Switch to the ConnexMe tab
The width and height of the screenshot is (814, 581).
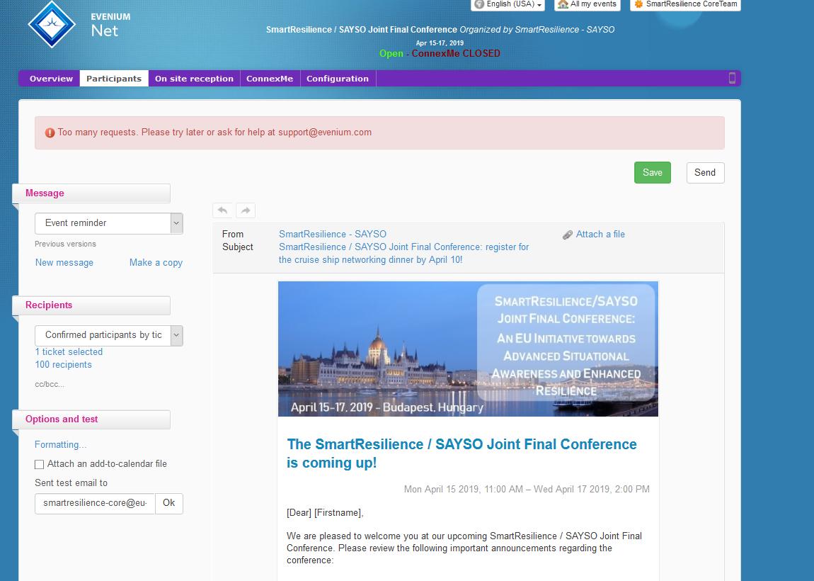pyautogui.click(x=270, y=79)
